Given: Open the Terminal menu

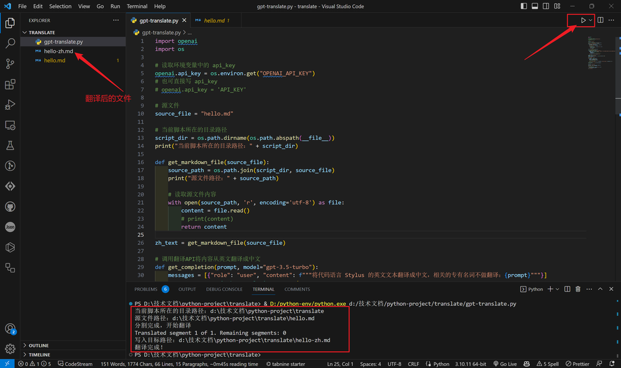Looking at the screenshot, I should (137, 6).
